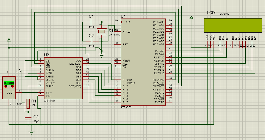Image resolution: width=265 pixels, height=140 pixels.
Task: Click the LM016L part name text
Action: pyautogui.click(x=224, y=14)
